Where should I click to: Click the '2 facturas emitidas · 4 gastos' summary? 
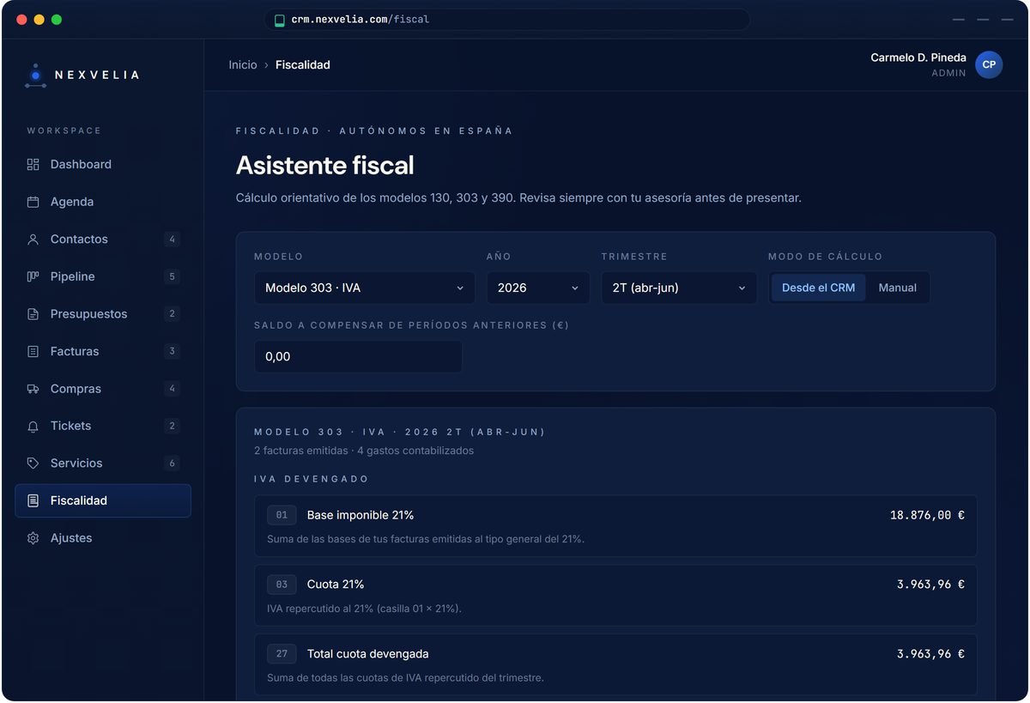coord(364,451)
